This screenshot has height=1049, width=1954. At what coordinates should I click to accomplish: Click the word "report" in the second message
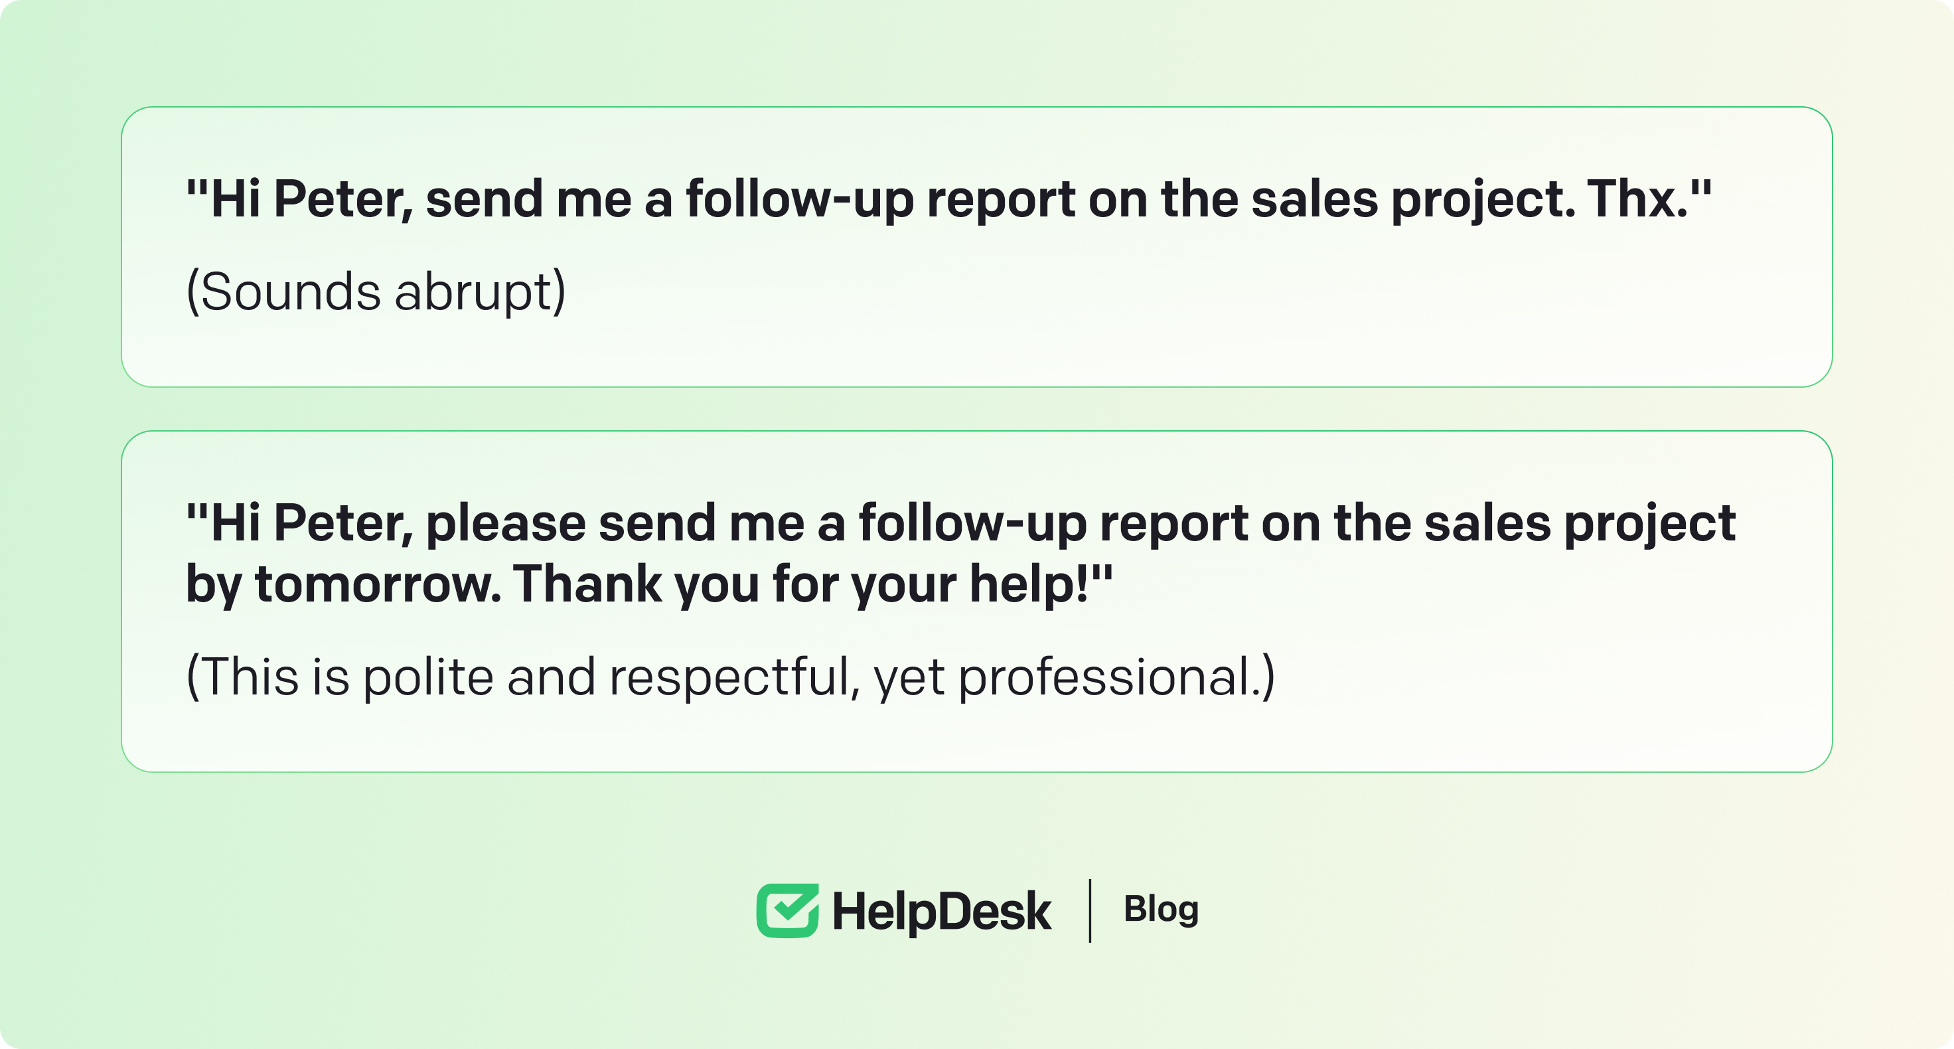[1173, 524]
